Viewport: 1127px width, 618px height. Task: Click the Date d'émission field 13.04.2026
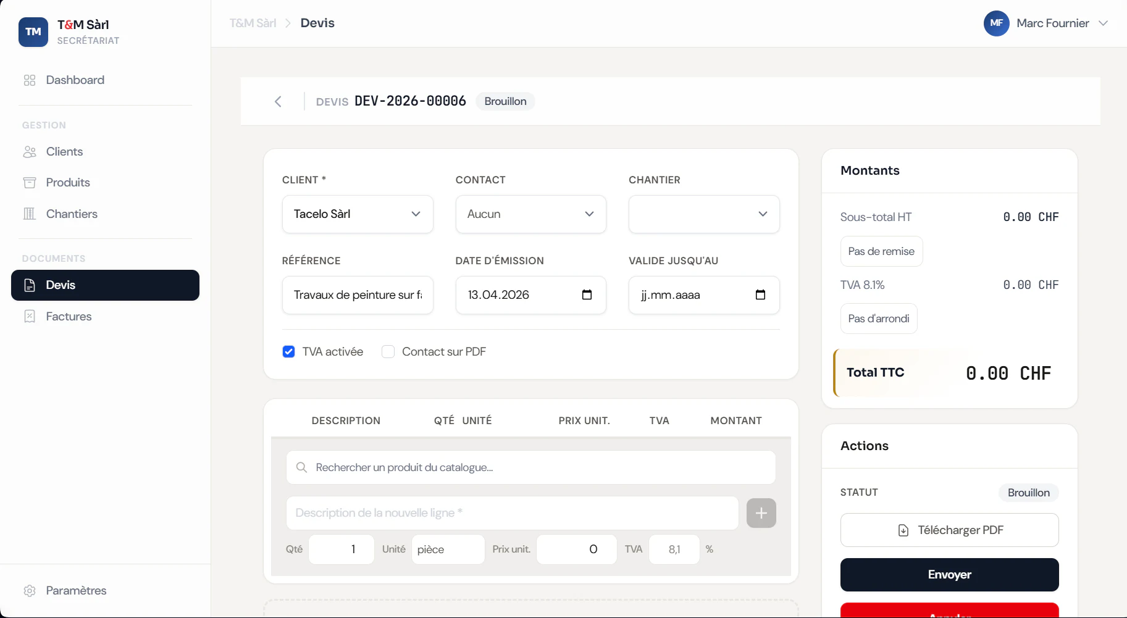coord(531,295)
